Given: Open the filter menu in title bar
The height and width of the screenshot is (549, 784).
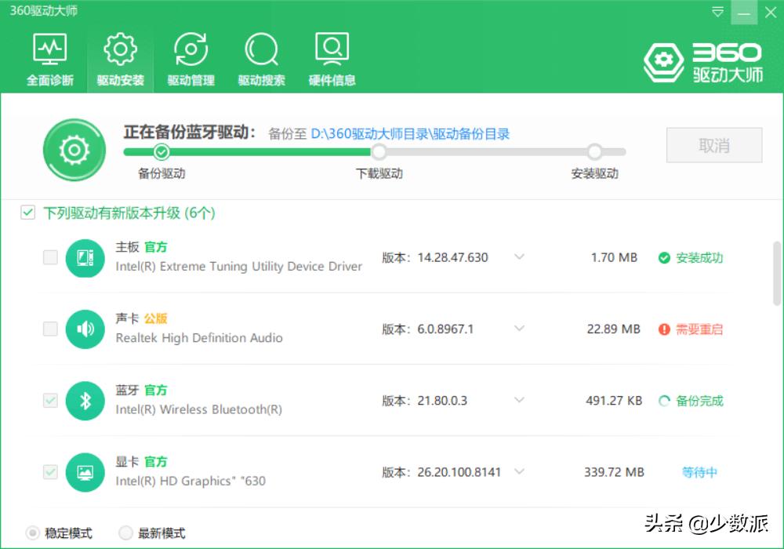Looking at the screenshot, I should click(x=716, y=13).
